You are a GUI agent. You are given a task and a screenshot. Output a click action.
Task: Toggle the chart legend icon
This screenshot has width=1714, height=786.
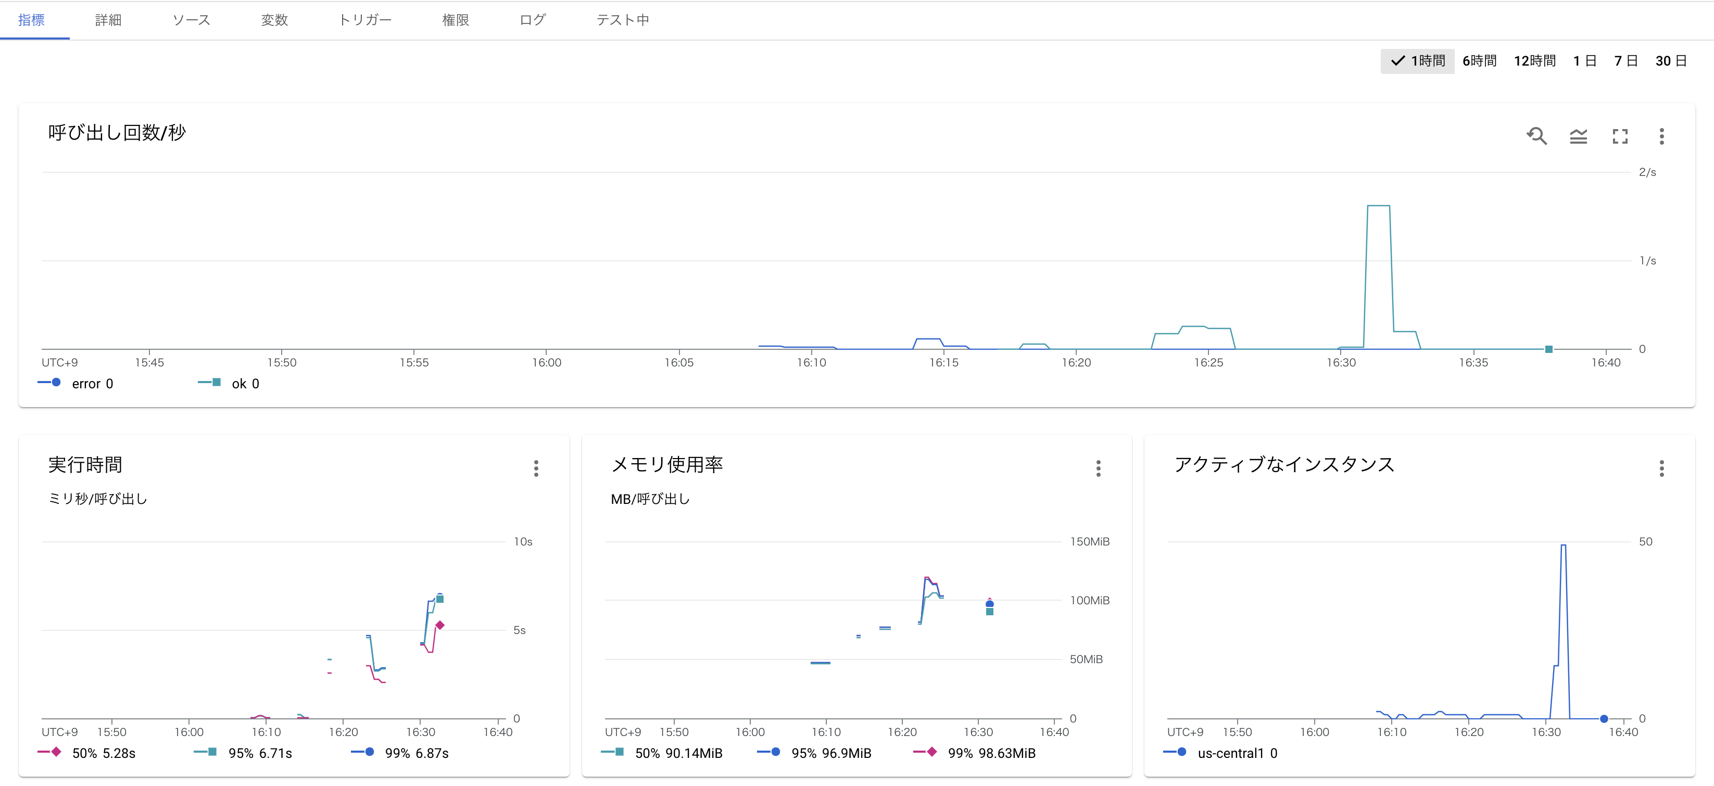(x=1578, y=136)
